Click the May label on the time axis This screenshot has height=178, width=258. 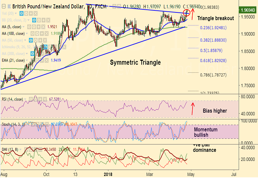pyautogui.click(x=191, y=174)
